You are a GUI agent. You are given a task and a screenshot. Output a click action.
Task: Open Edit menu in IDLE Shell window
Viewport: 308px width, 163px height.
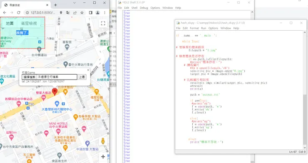[x=127, y=8]
